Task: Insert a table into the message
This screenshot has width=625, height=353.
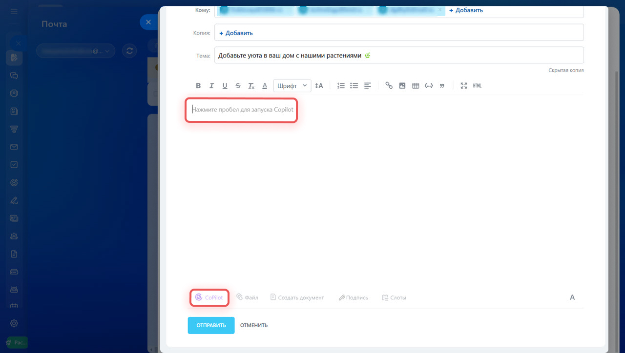Action: point(416,86)
